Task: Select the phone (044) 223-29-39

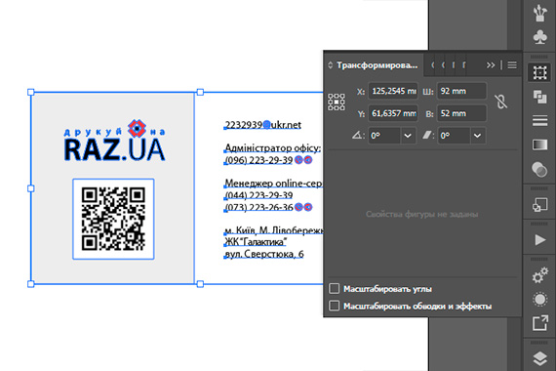Action: 258,195
